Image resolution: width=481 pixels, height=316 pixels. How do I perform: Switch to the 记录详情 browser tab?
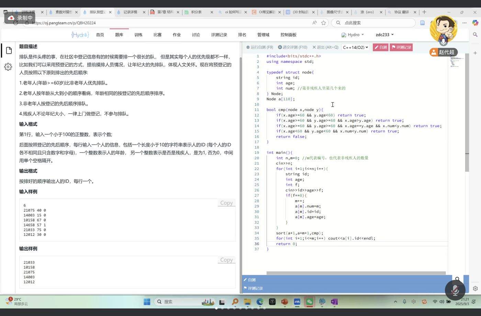[130, 12]
